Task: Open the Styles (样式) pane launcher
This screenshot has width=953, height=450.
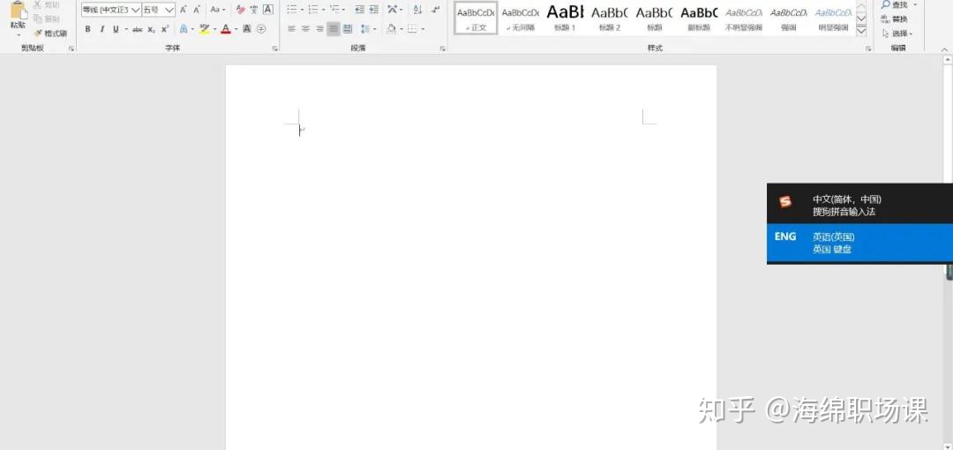Action: click(868, 48)
